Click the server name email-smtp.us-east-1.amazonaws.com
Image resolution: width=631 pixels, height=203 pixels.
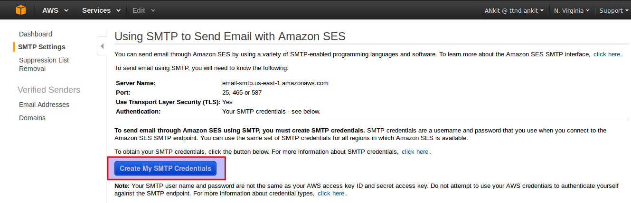pyautogui.click(x=275, y=83)
